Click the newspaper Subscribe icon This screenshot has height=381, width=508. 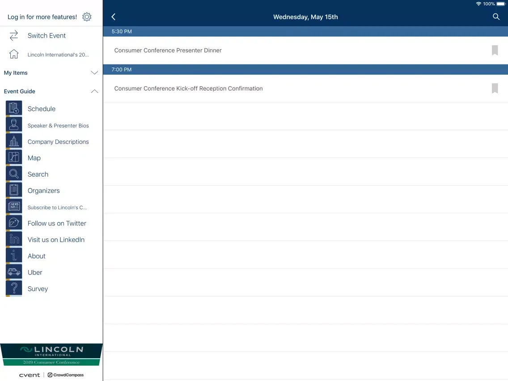click(14, 207)
